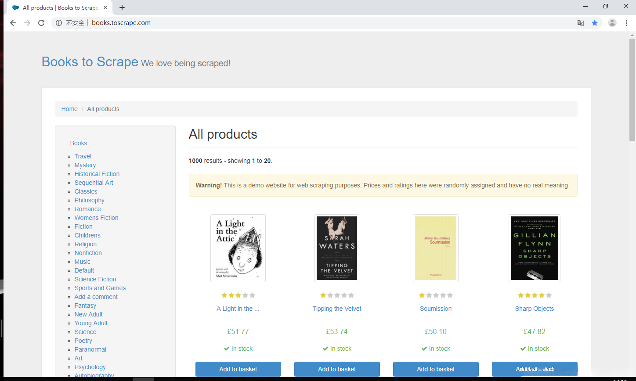Click the £51.77 price text
This screenshot has height=381, width=636.
point(238,331)
